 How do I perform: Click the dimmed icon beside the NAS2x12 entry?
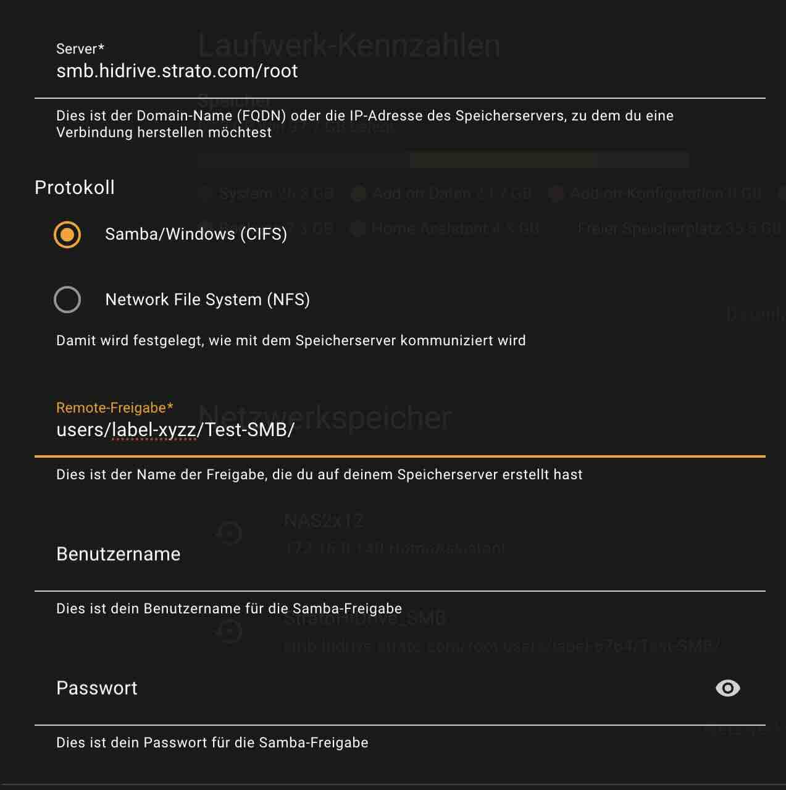pos(230,533)
